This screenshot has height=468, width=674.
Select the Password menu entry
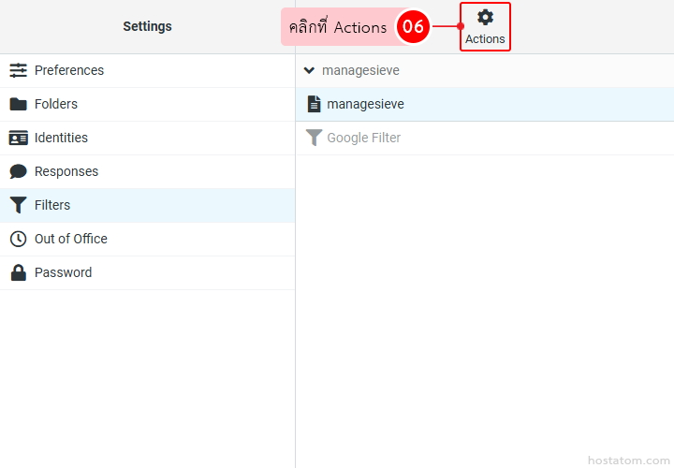tap(63, 272)
